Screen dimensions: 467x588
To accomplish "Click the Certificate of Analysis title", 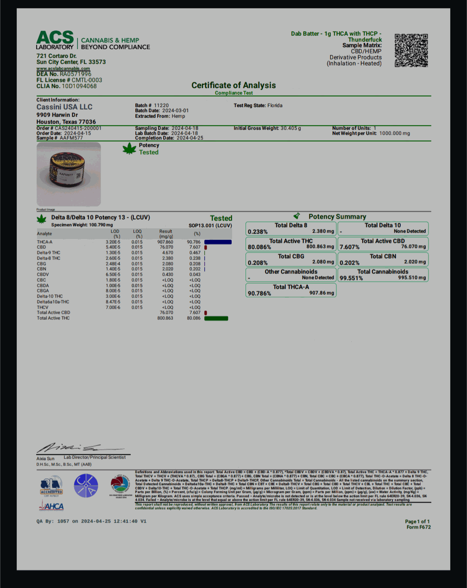I will (x=233, y=85).
